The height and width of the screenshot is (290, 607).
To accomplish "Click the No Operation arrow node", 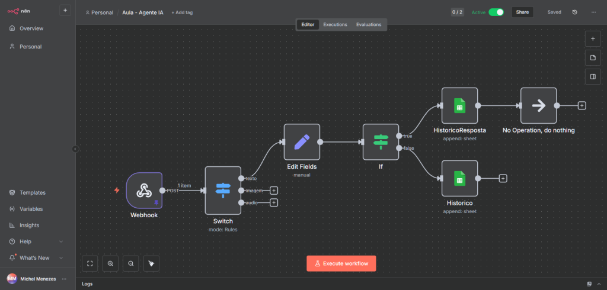I will 538,105.
